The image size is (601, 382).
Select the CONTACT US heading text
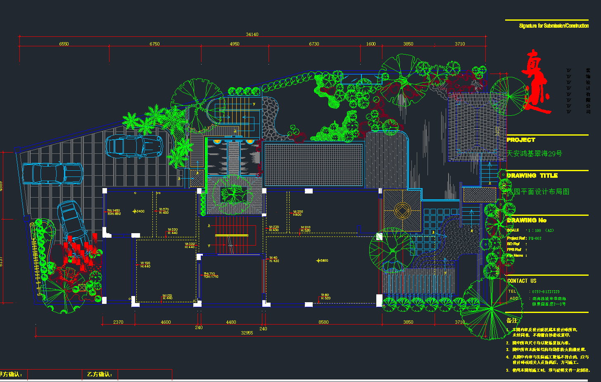pyautogui.click(x=522, y=281)
